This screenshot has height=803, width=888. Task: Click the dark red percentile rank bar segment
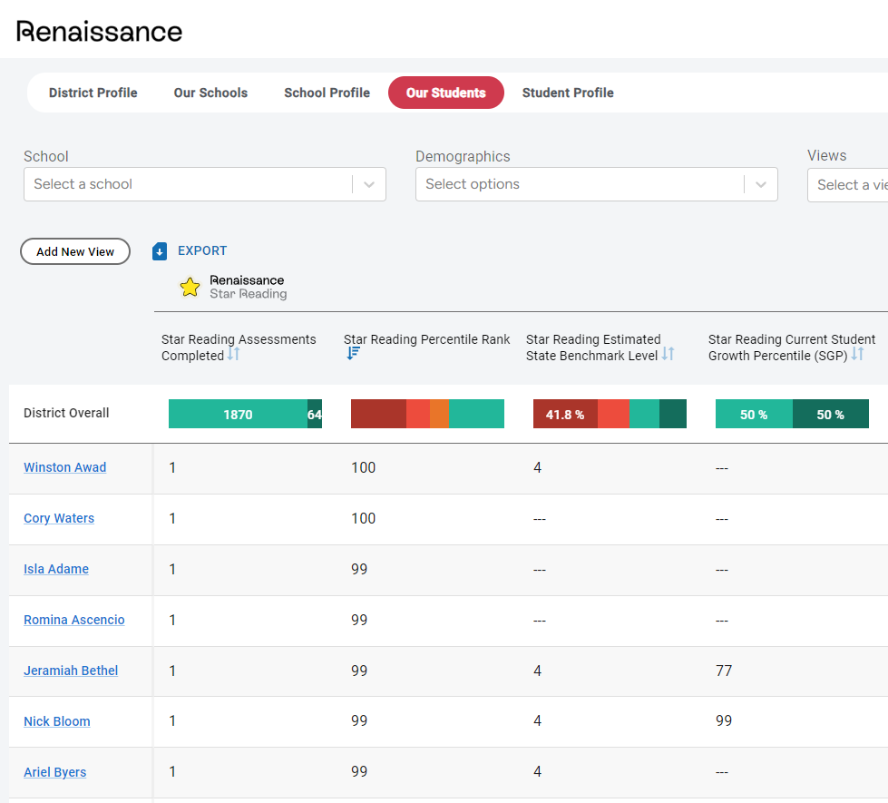click(x=378, y=415)
